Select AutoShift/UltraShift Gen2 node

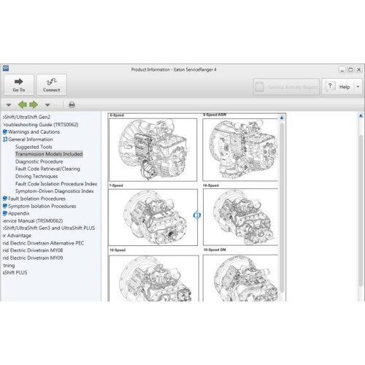(26, 117)
